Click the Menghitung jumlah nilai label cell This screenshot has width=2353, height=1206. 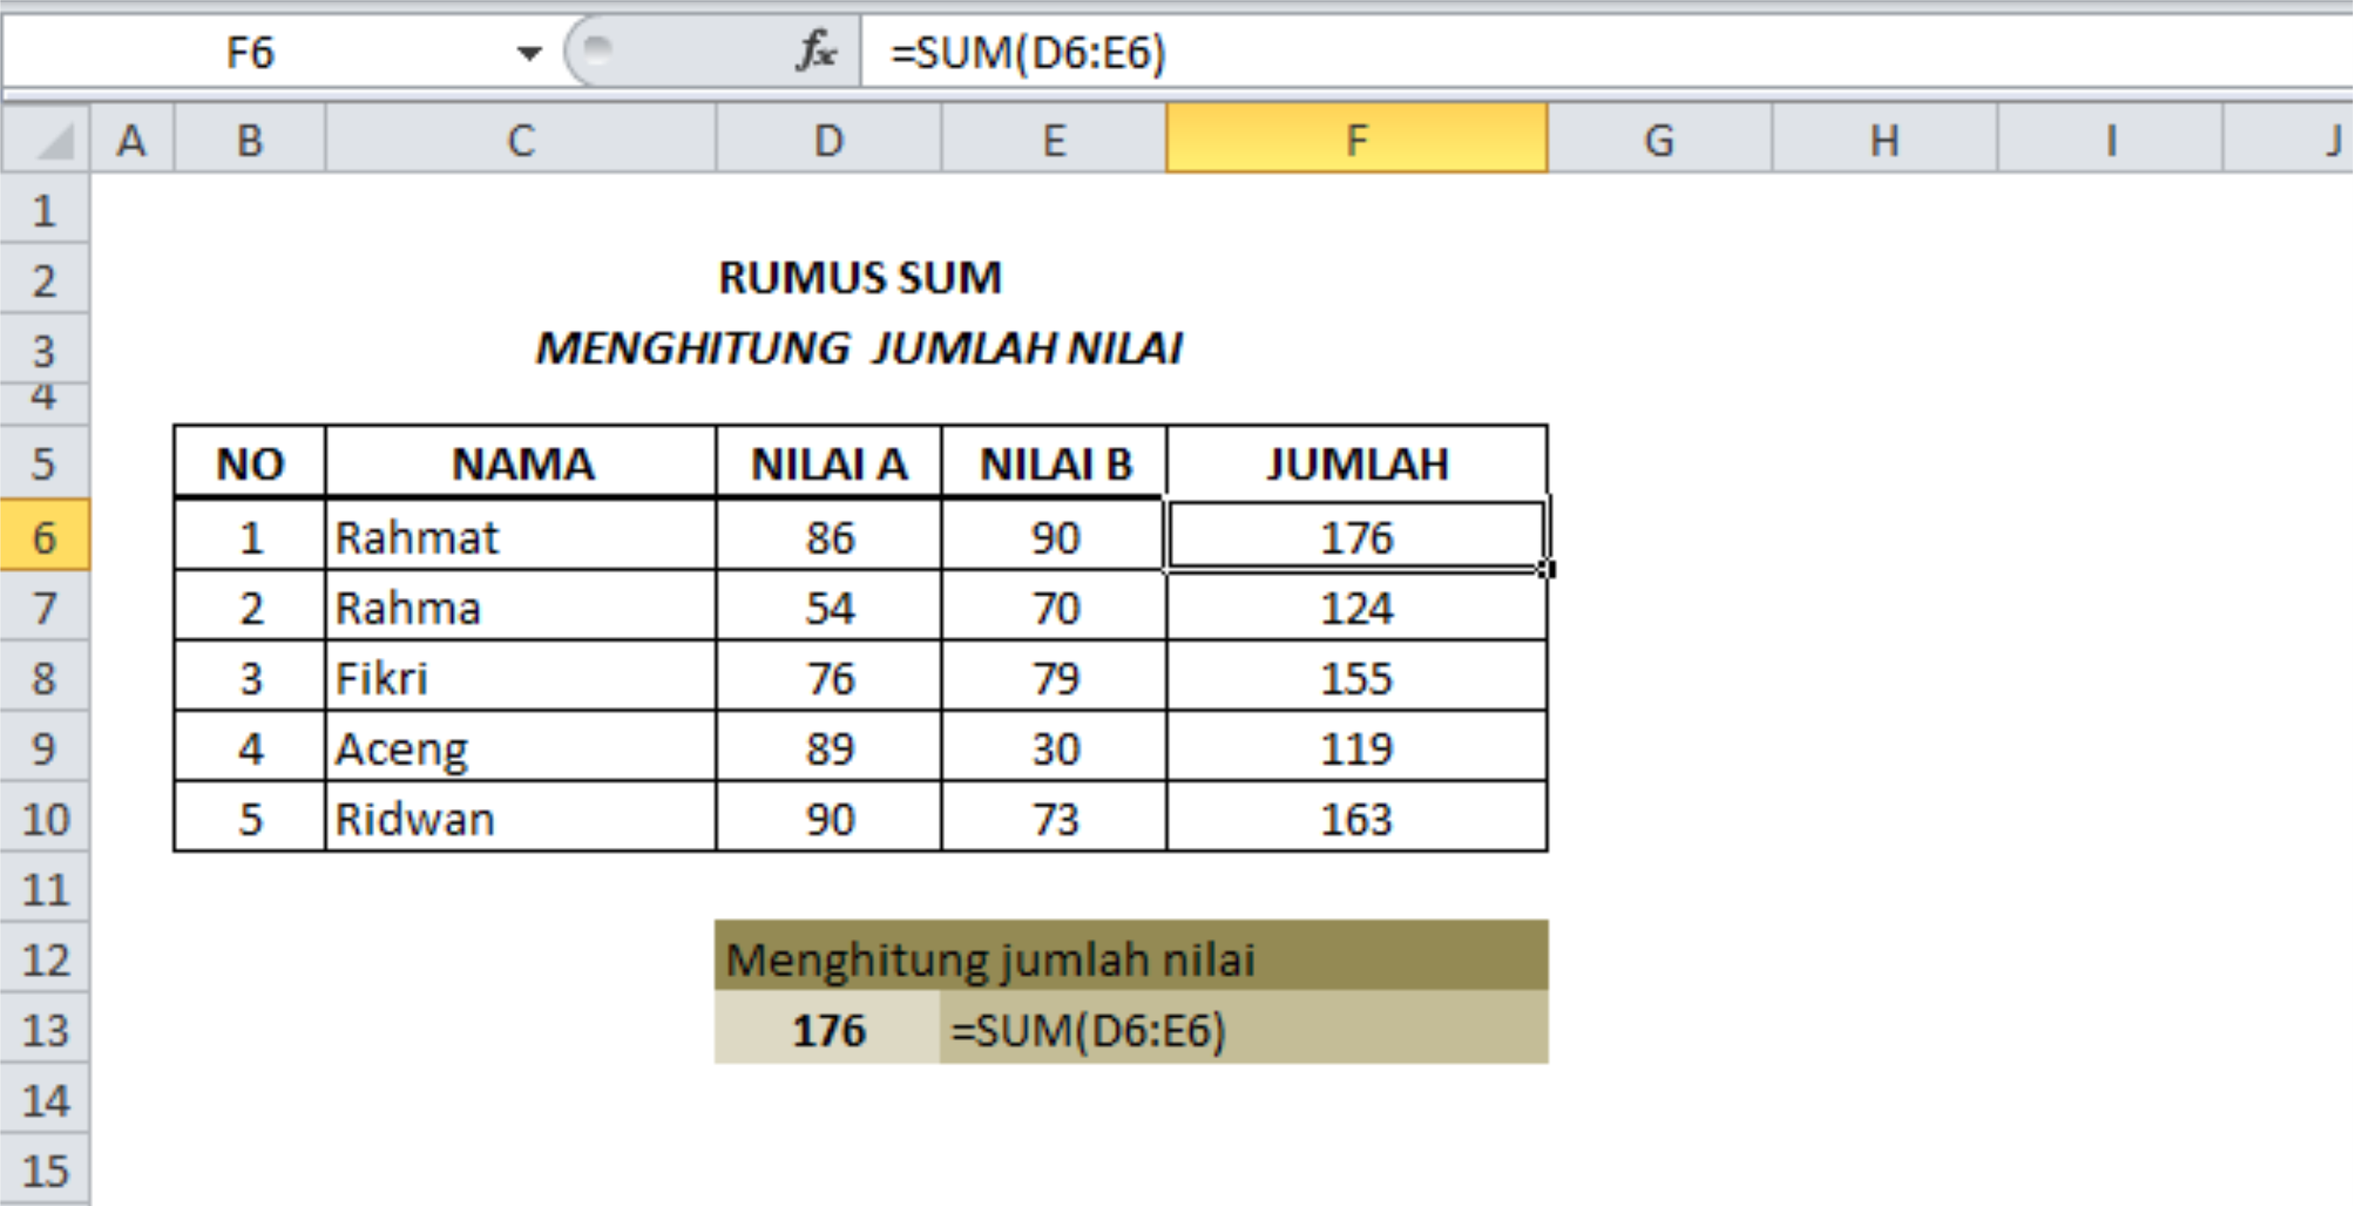tap(1132, 956)
